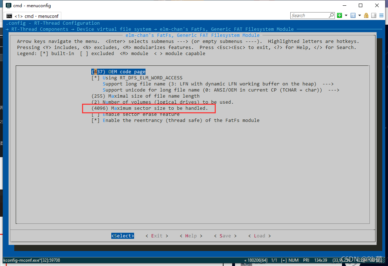Click the 'Legend: [*] built-in' help text
The width and height of the screenshot is (388, 266).
[46, 54]
